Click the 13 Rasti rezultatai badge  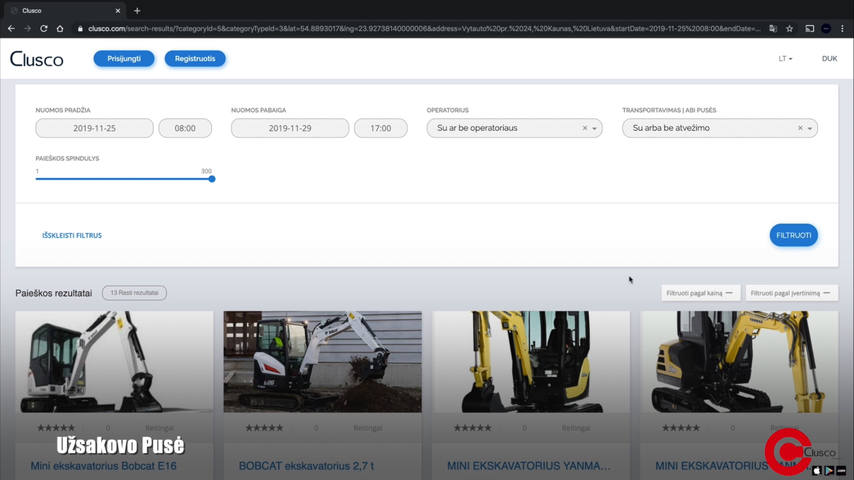pyautogui.click(x=134, y=293)
